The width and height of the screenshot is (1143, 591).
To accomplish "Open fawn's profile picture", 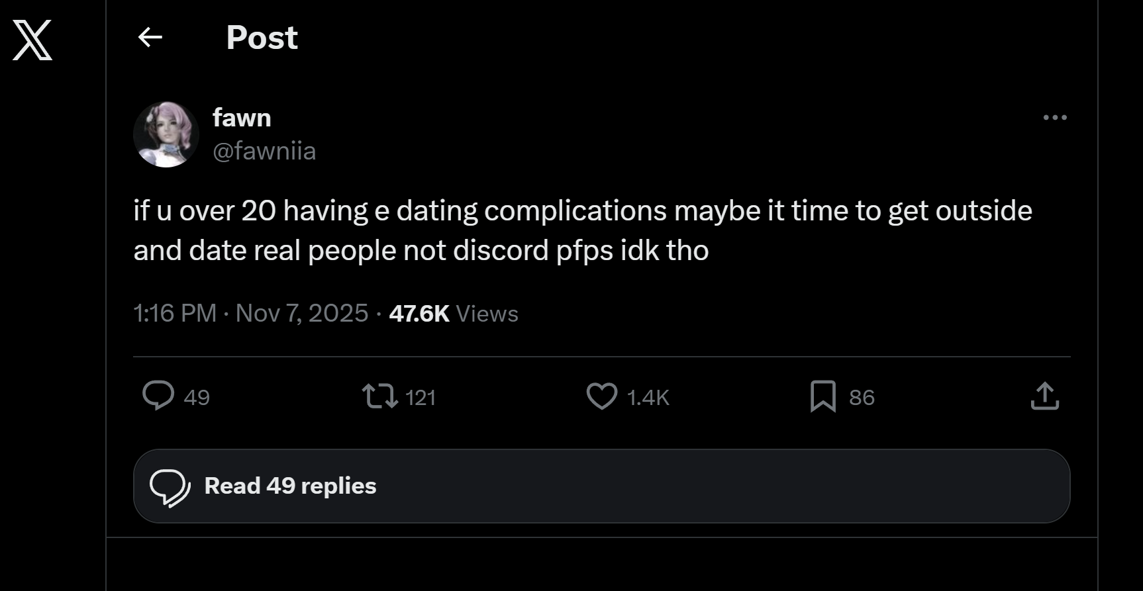I will click(166, 134).
